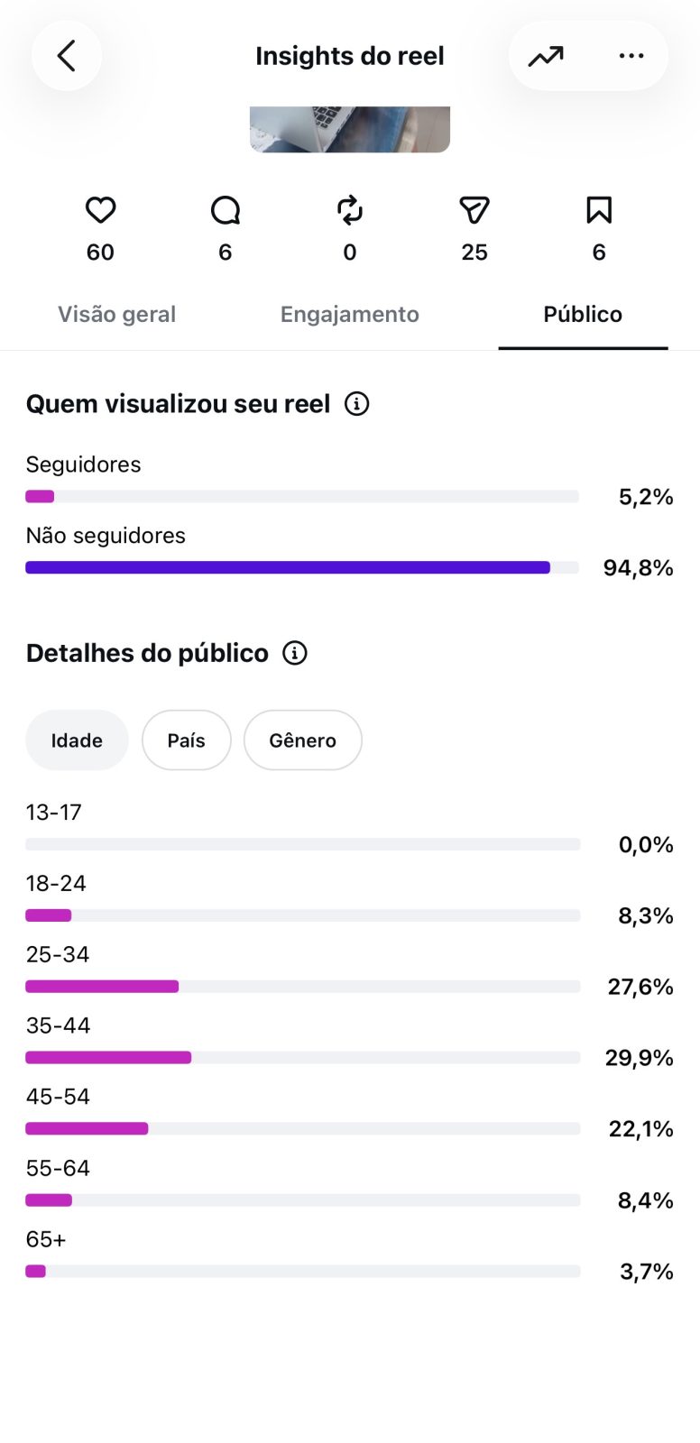Image resolution: width=700 pixels, height=1443 pixels.
Task: Select the País filter chip
Action: pos(187,740)
